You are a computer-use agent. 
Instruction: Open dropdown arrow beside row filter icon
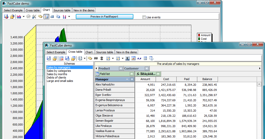pyautogui.click(x=113, y=58)
